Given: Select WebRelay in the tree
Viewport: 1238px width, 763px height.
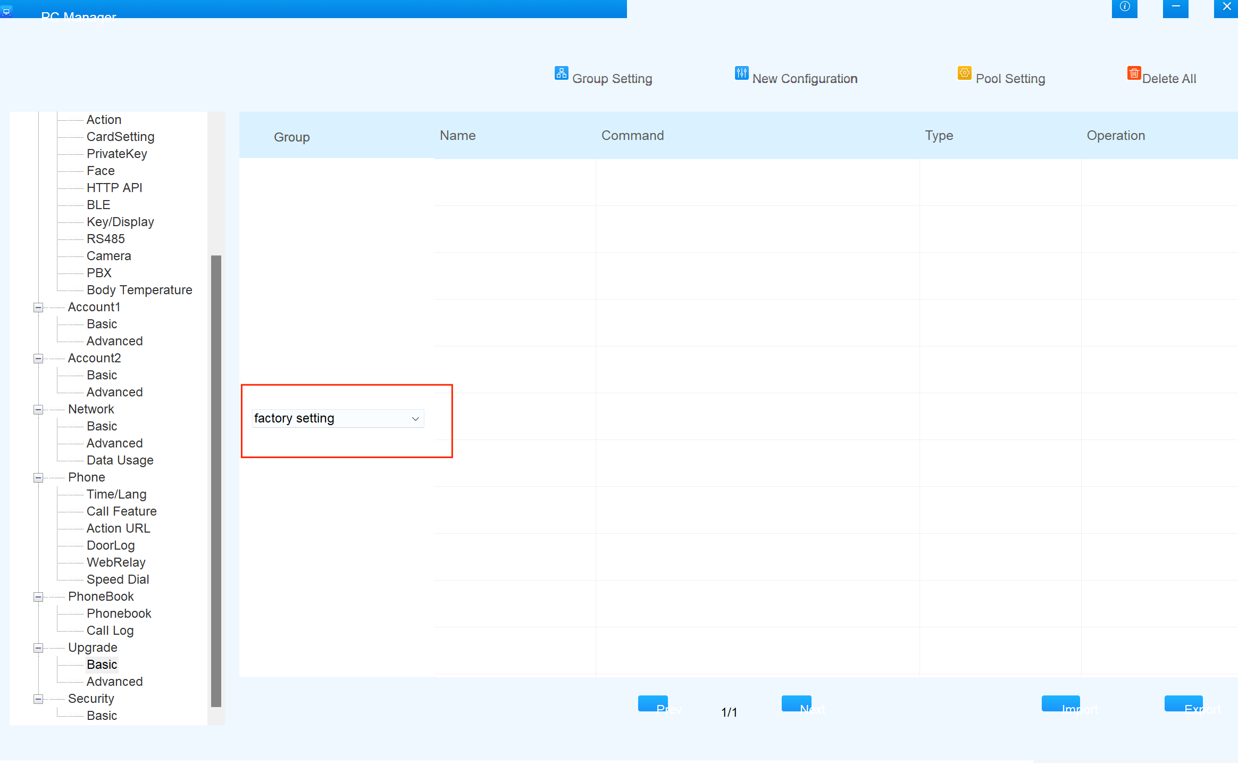Looking at the screenshot, I should pyautogui.click(x=116, y=562).
